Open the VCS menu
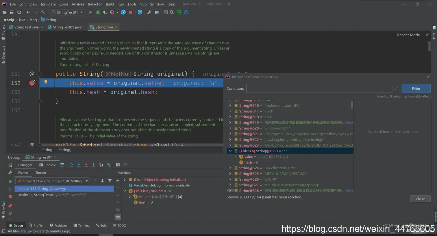The width and height of the screenshot is (437, 236). click(143, 4)
